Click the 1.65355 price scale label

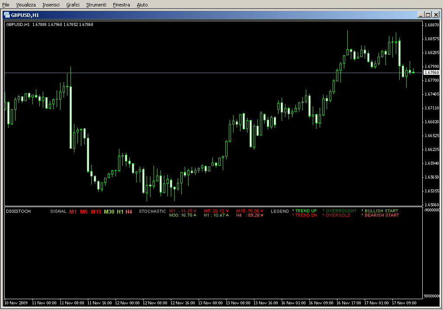pyautogui.click(x=432, y=191)
